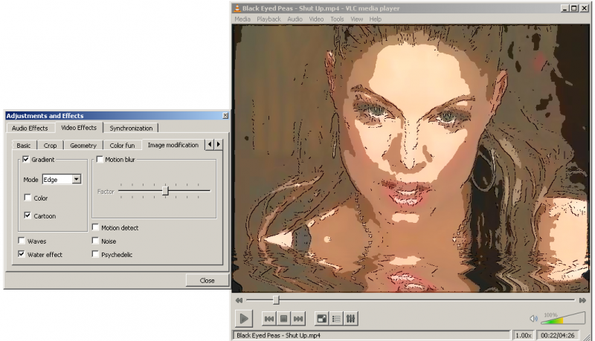
Task: Click the motion blur Factor slider handle
Action: [x=165, y=191]
